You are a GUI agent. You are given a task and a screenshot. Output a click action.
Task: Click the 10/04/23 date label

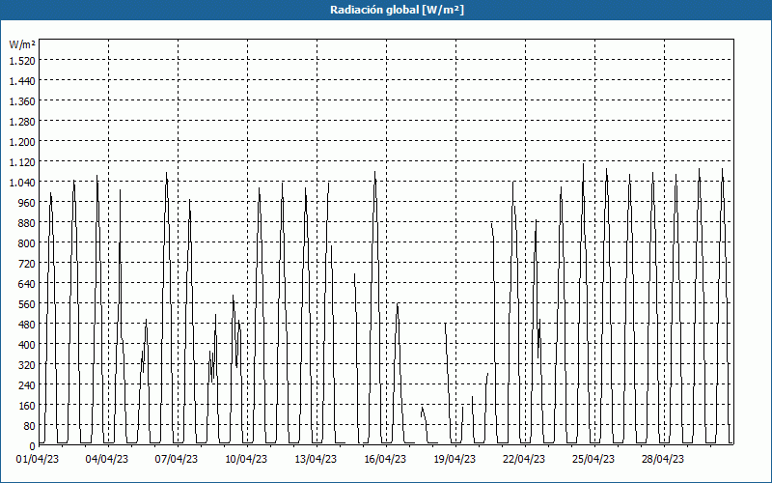246,459
